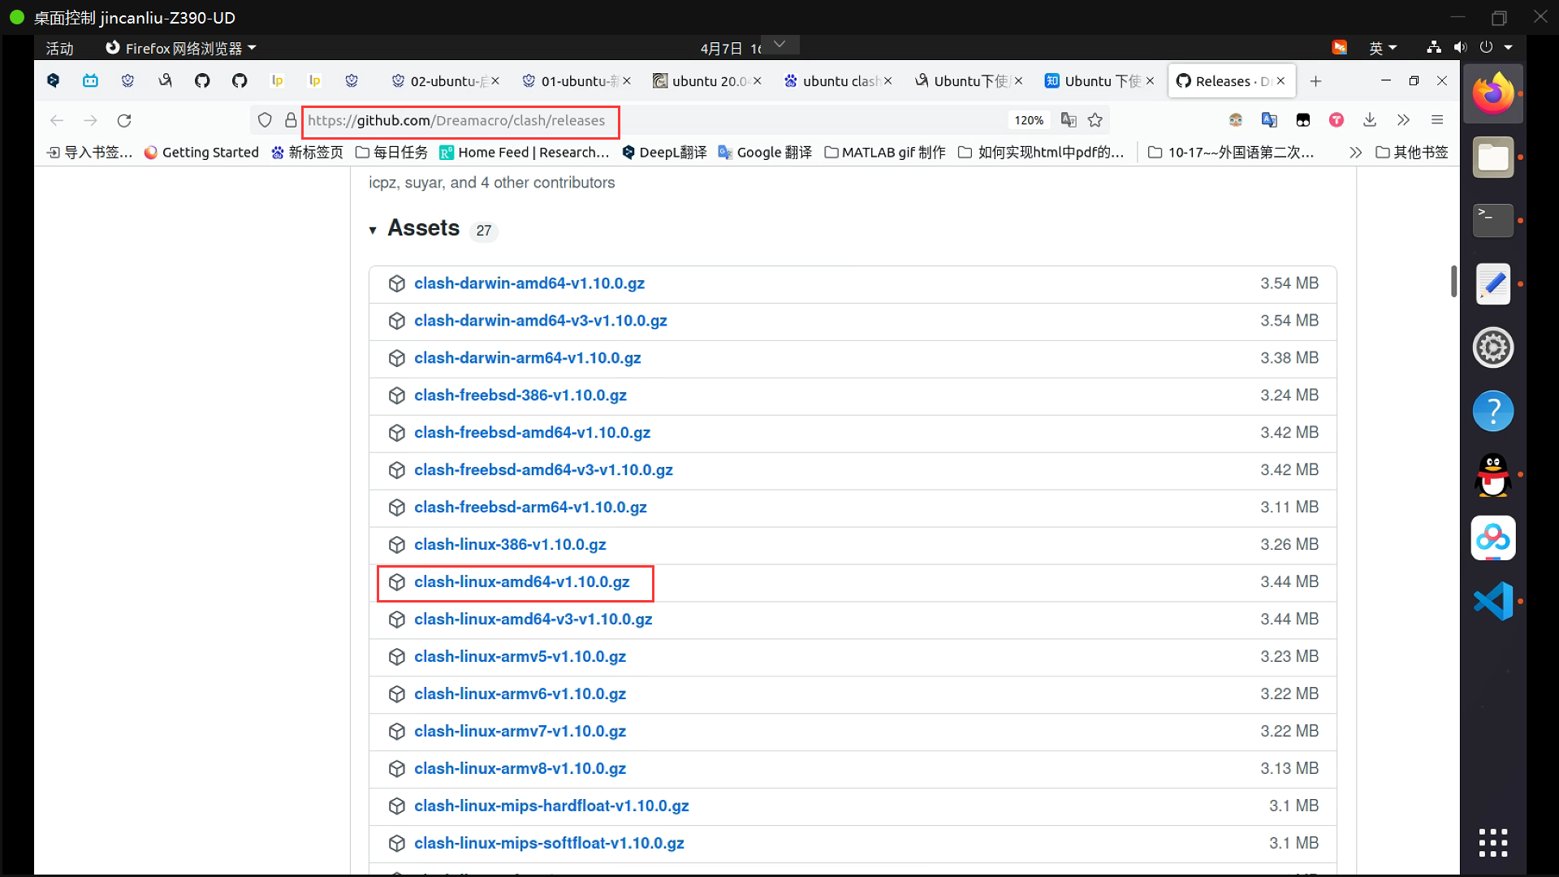Screen dimensions: 1559x877
Task: Launch Visual Studio Code from the dock
Action: point(1492,601)
